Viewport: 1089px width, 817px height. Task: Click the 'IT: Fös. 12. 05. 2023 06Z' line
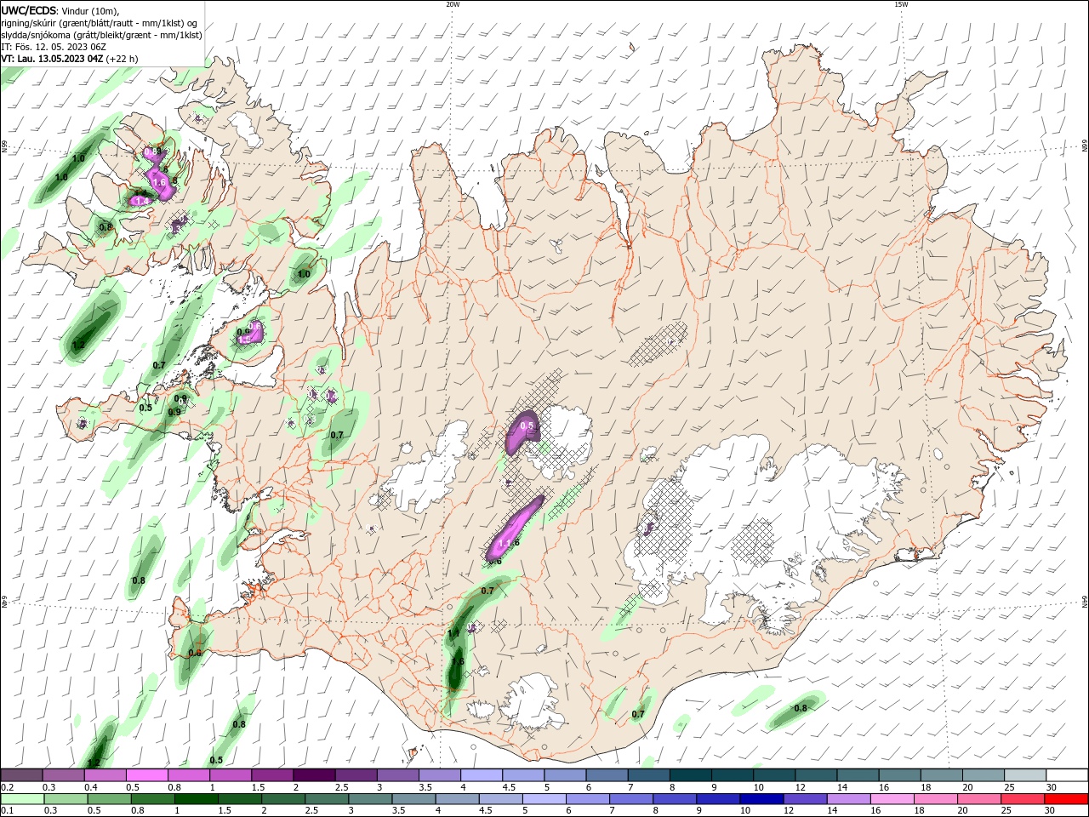(x=53, y=47)
